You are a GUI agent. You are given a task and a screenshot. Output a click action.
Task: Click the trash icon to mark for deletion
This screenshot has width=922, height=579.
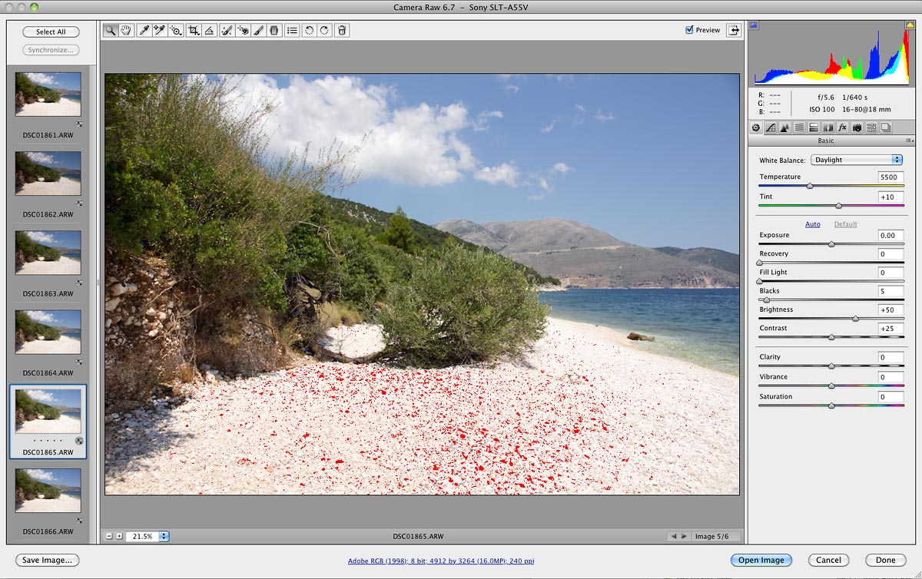[342, 31]
